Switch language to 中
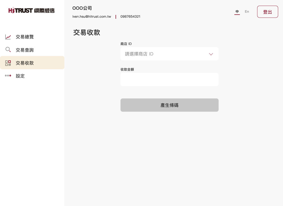283x206 pixels. [x=237, y=12]
